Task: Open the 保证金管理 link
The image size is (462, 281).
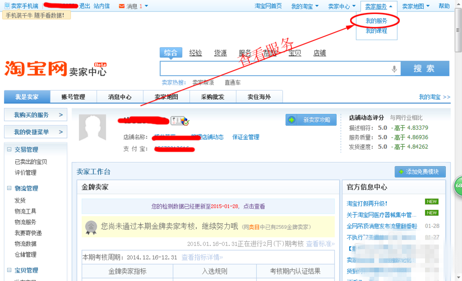Action: [246, 137]
